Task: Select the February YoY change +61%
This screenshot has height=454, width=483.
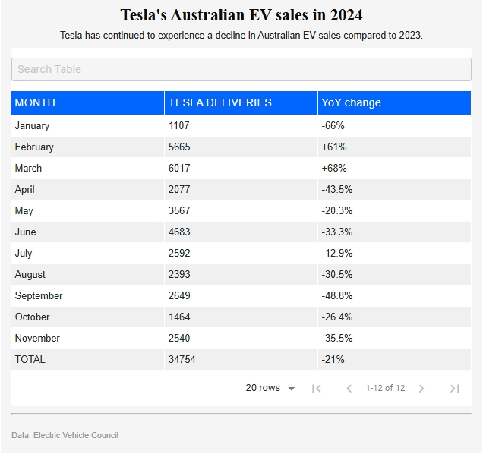Action: click(334, 147)
